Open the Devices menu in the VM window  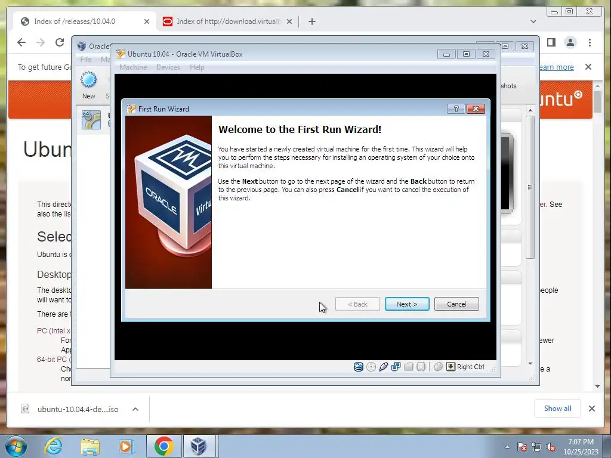tap(168, 67)
